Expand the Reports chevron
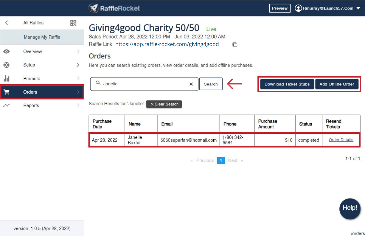This screenshot has height=236, width=365. pyautogui.click(x=78, y=105)
